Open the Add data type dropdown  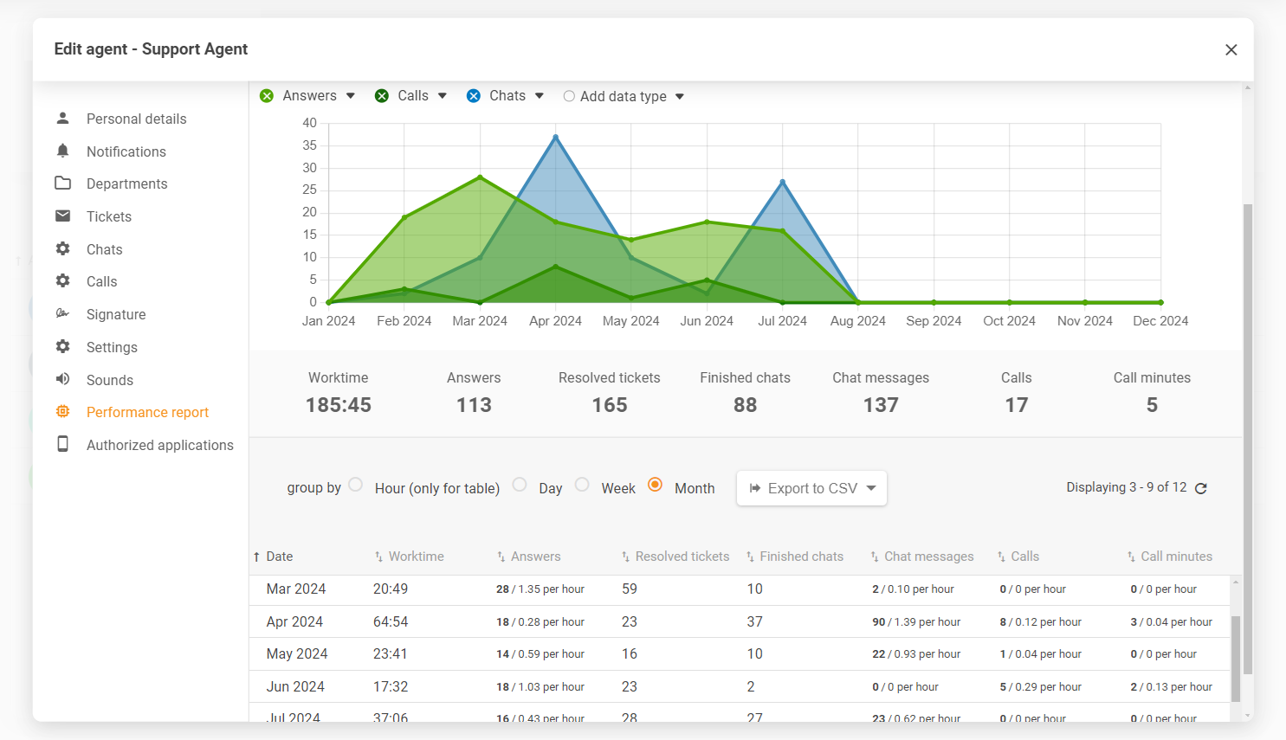click(680, 97)
